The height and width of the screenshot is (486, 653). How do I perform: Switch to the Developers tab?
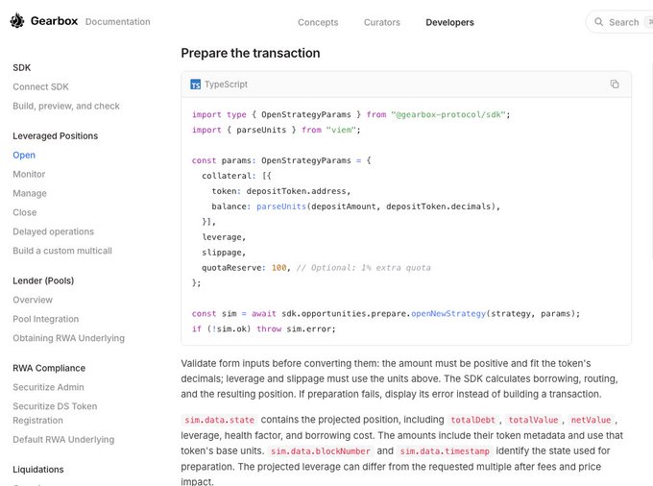click(x=449, y=22)
